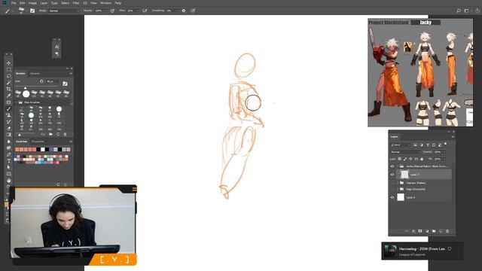Image resolution: width=482 pixels, height=271 pixels.
Task: Select the Hand tool
Action: pos(8,181)
